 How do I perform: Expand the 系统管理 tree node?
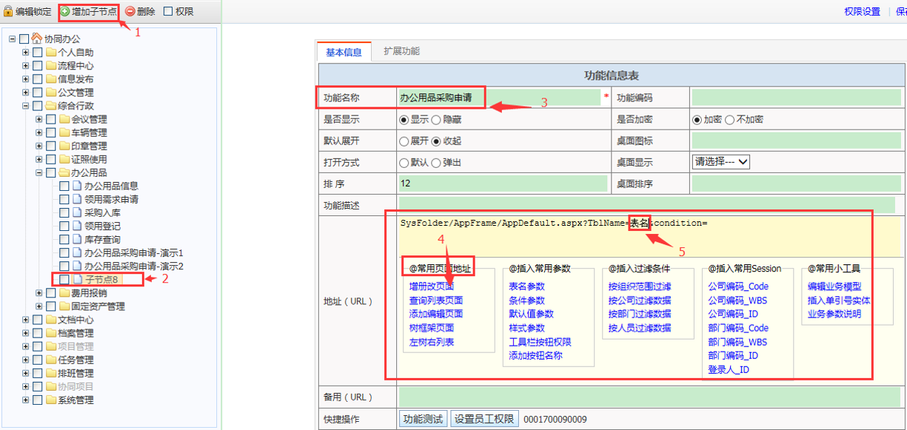point(25,400)
